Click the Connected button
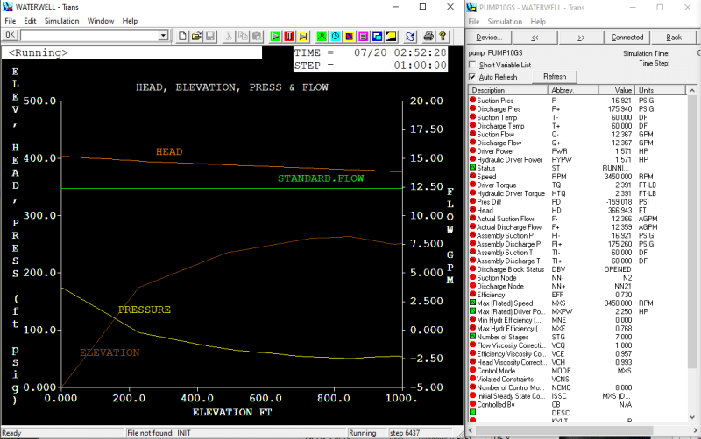 point(627,38)
